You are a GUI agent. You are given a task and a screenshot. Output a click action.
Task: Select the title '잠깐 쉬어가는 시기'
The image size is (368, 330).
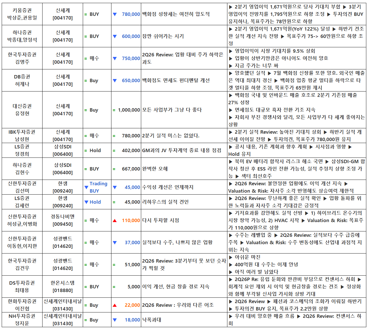point(163,36)
